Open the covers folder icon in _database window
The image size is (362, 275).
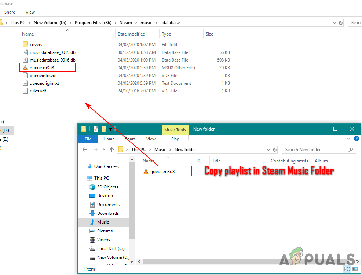coord(25,45)
